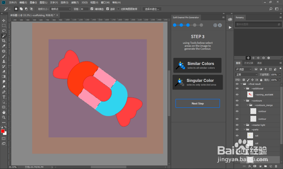Click the Intersect with Selection mode icon
This screenshot has width=283, height=169.
[31, 9]
